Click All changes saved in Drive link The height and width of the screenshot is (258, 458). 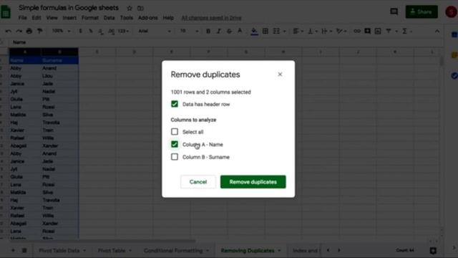(212, 18)
